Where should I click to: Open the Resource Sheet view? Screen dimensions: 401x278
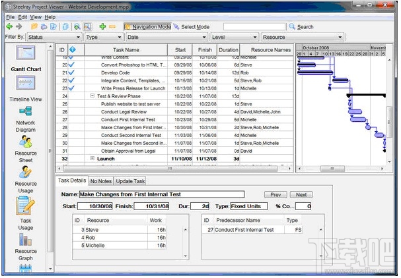tap(26, 149)
